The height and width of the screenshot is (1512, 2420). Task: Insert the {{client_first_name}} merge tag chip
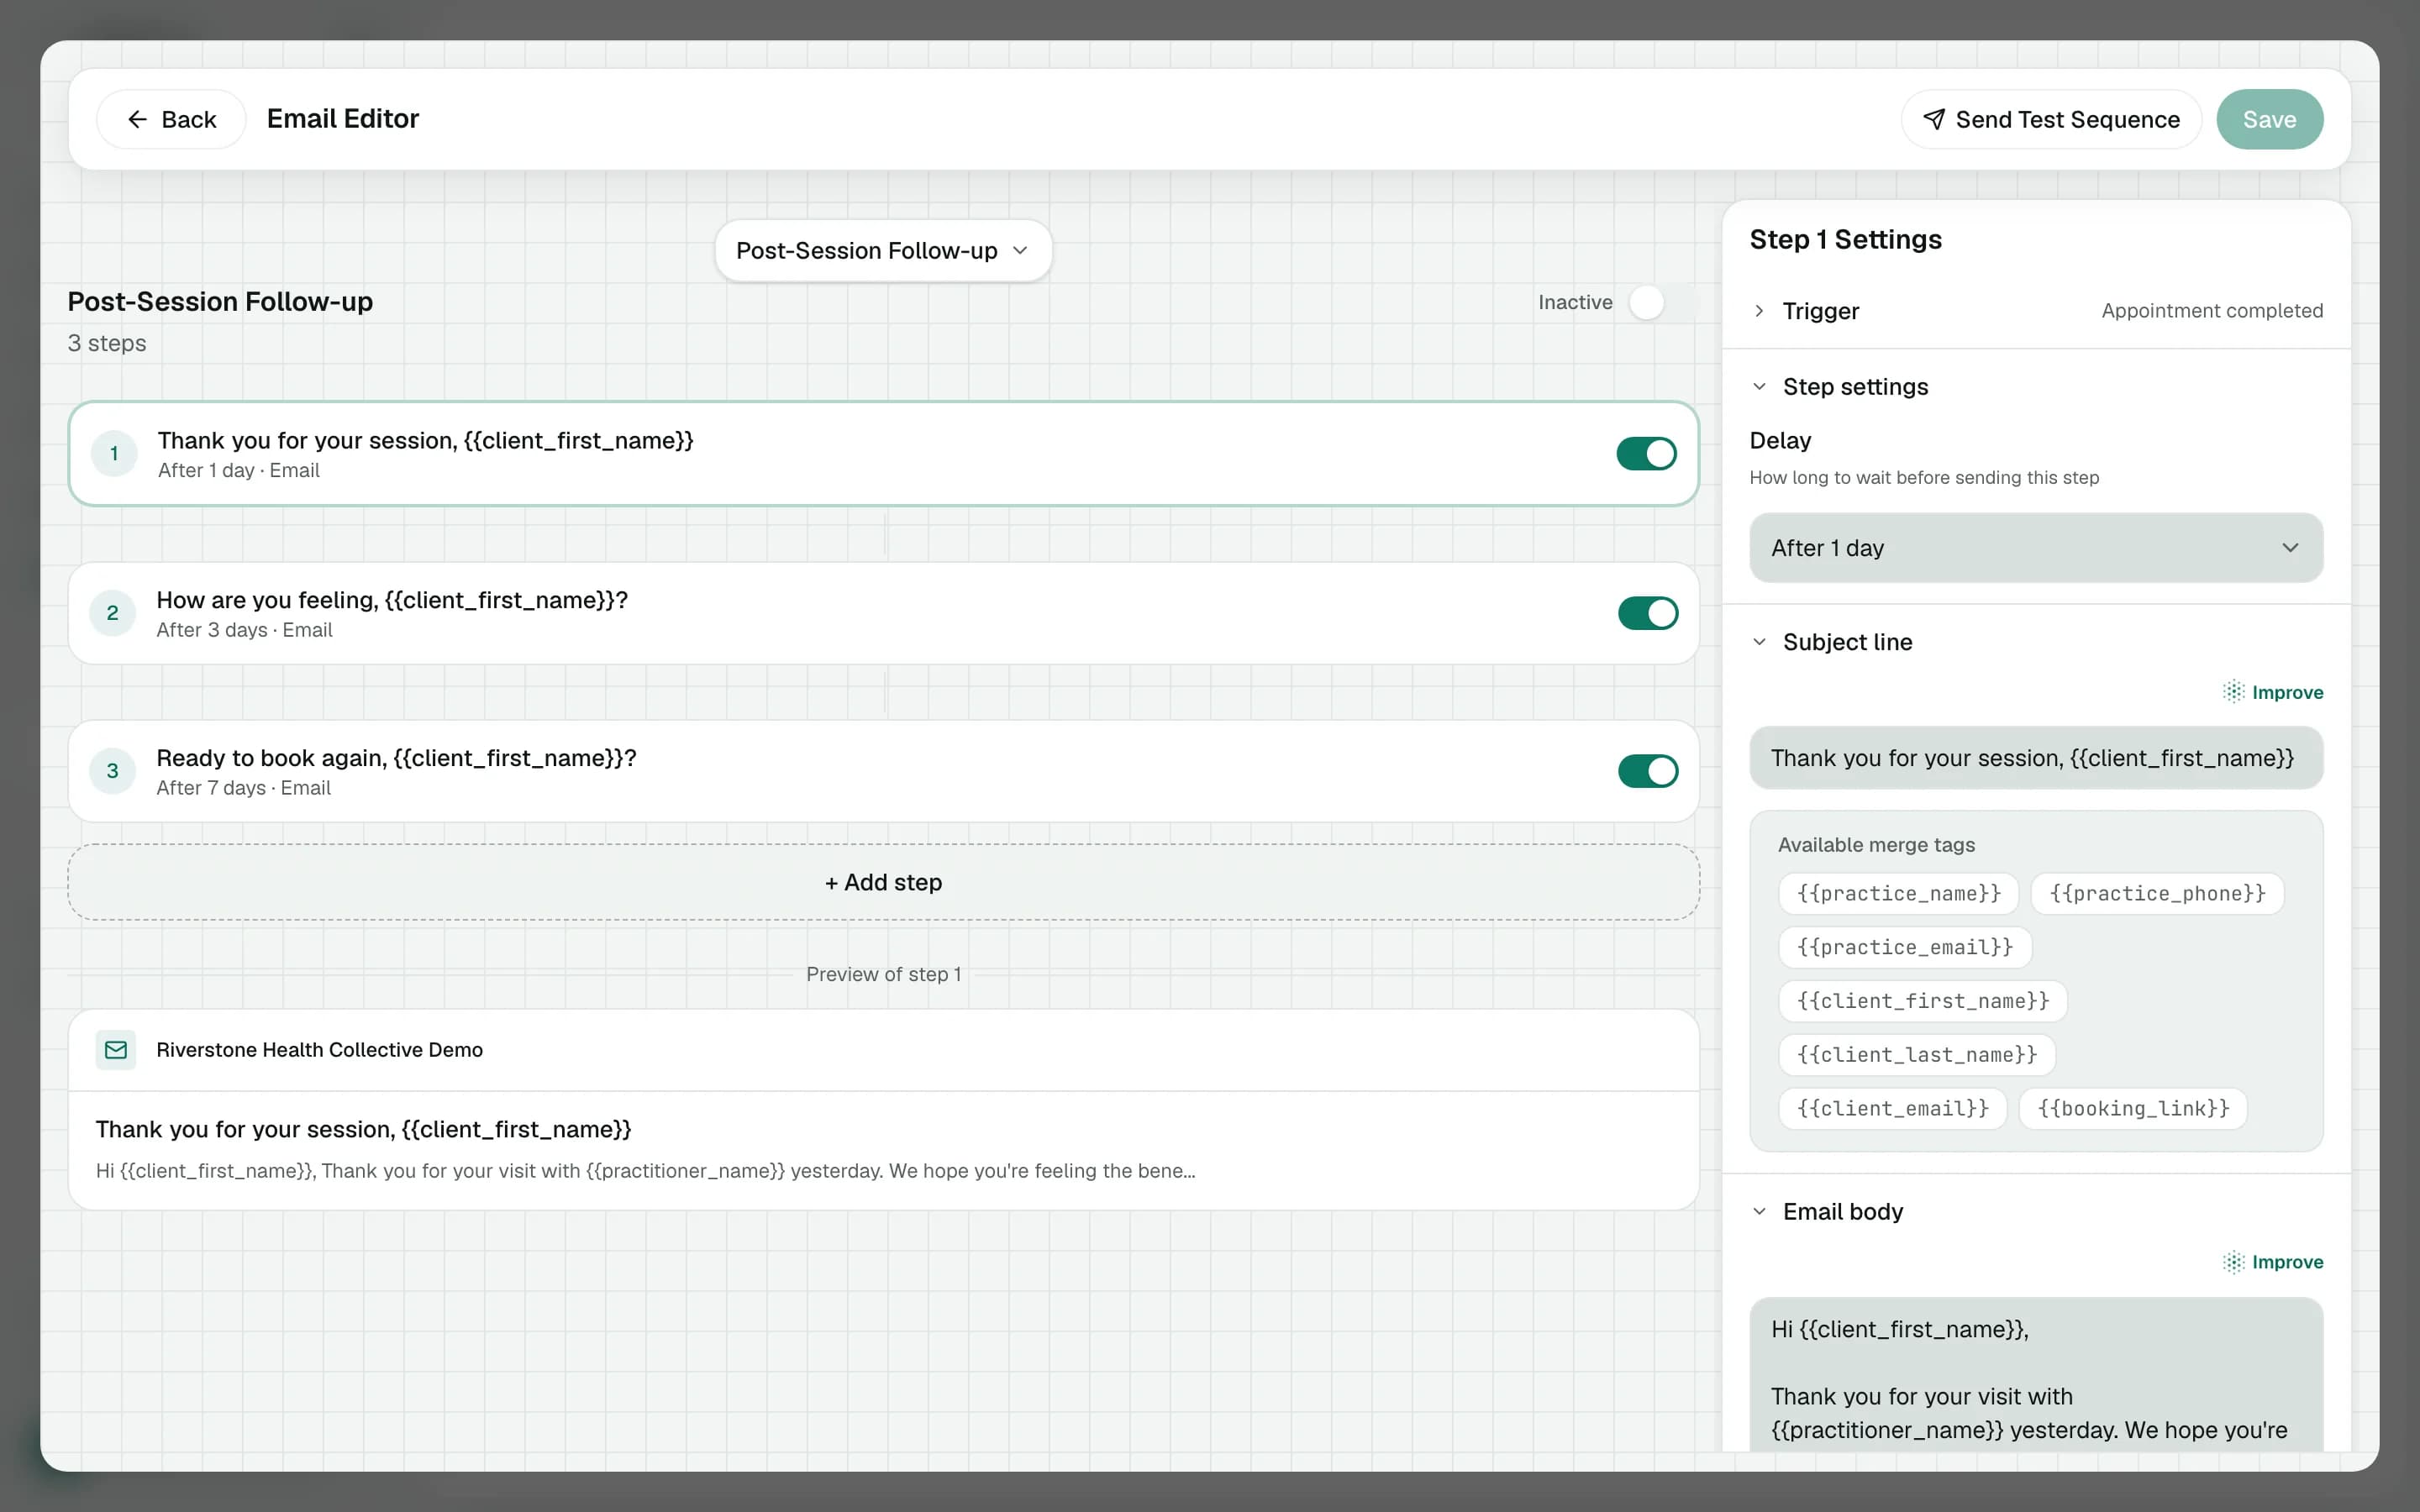(1922, 1001)
